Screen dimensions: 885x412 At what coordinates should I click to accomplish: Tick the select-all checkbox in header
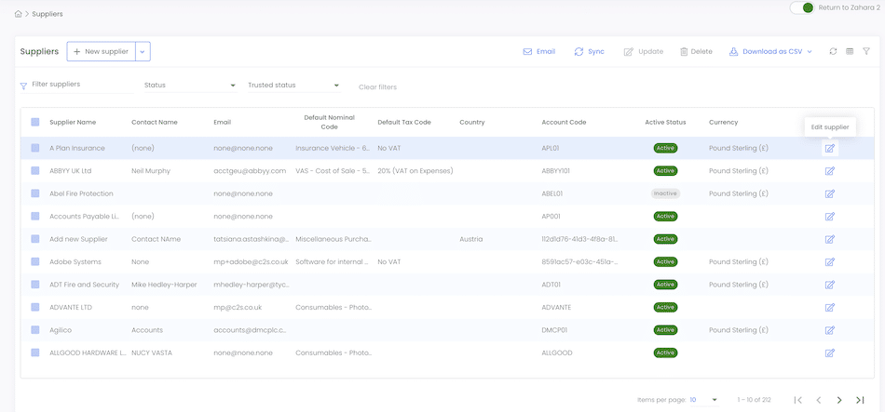click(x=35, y=122)
